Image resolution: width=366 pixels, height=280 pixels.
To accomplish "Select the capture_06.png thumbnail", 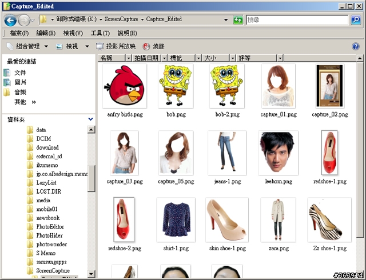I will [x=176, y=153].
